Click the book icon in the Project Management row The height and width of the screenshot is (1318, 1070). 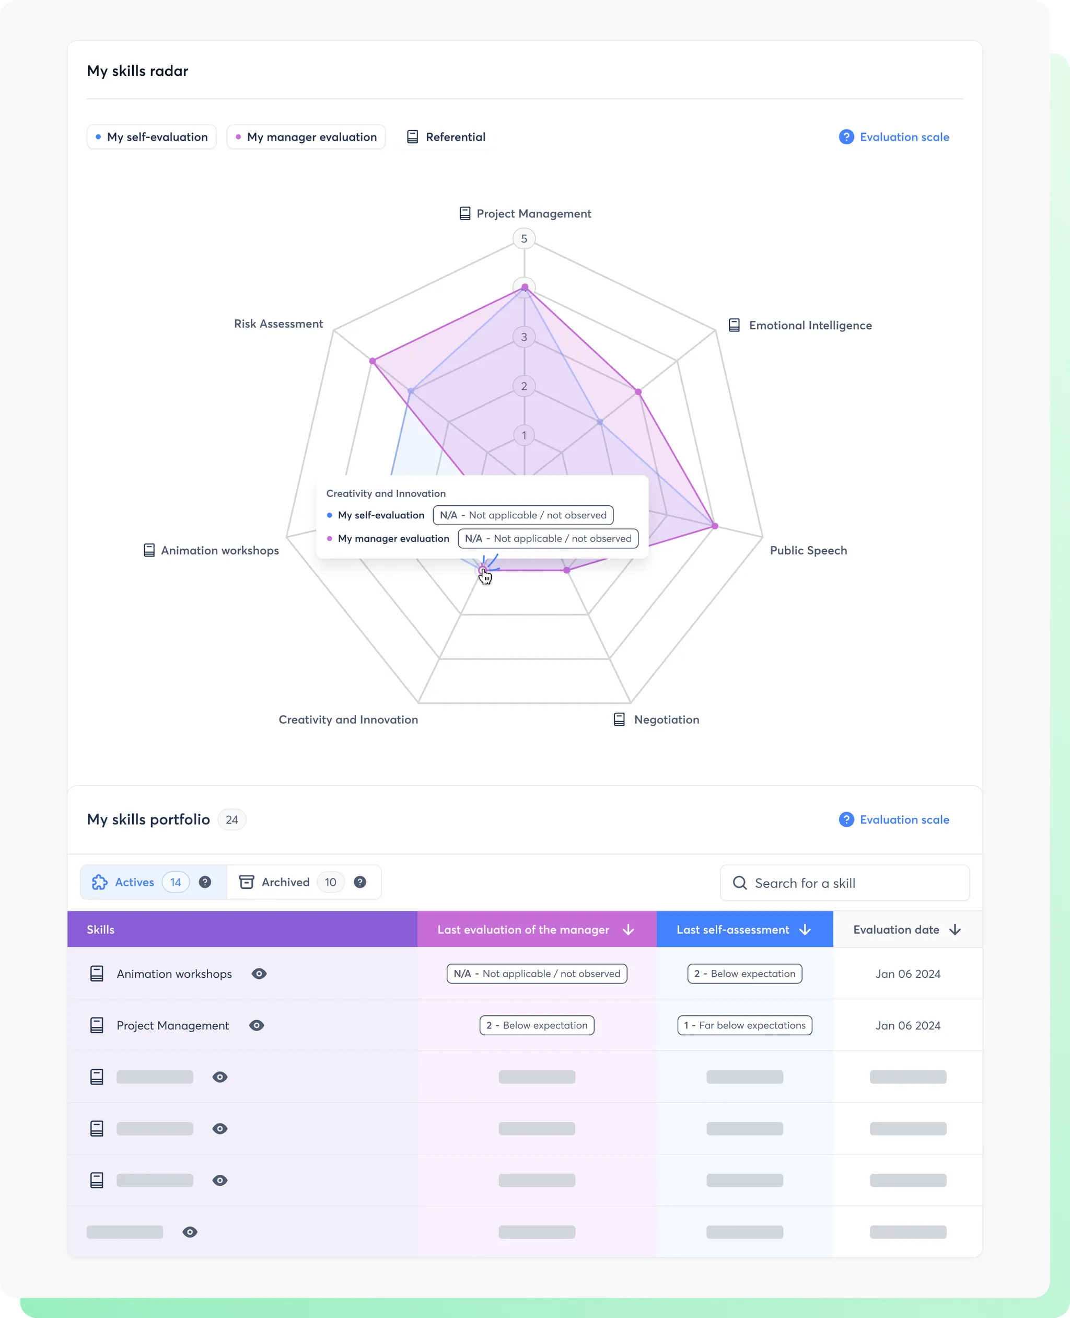[97, 1025]
